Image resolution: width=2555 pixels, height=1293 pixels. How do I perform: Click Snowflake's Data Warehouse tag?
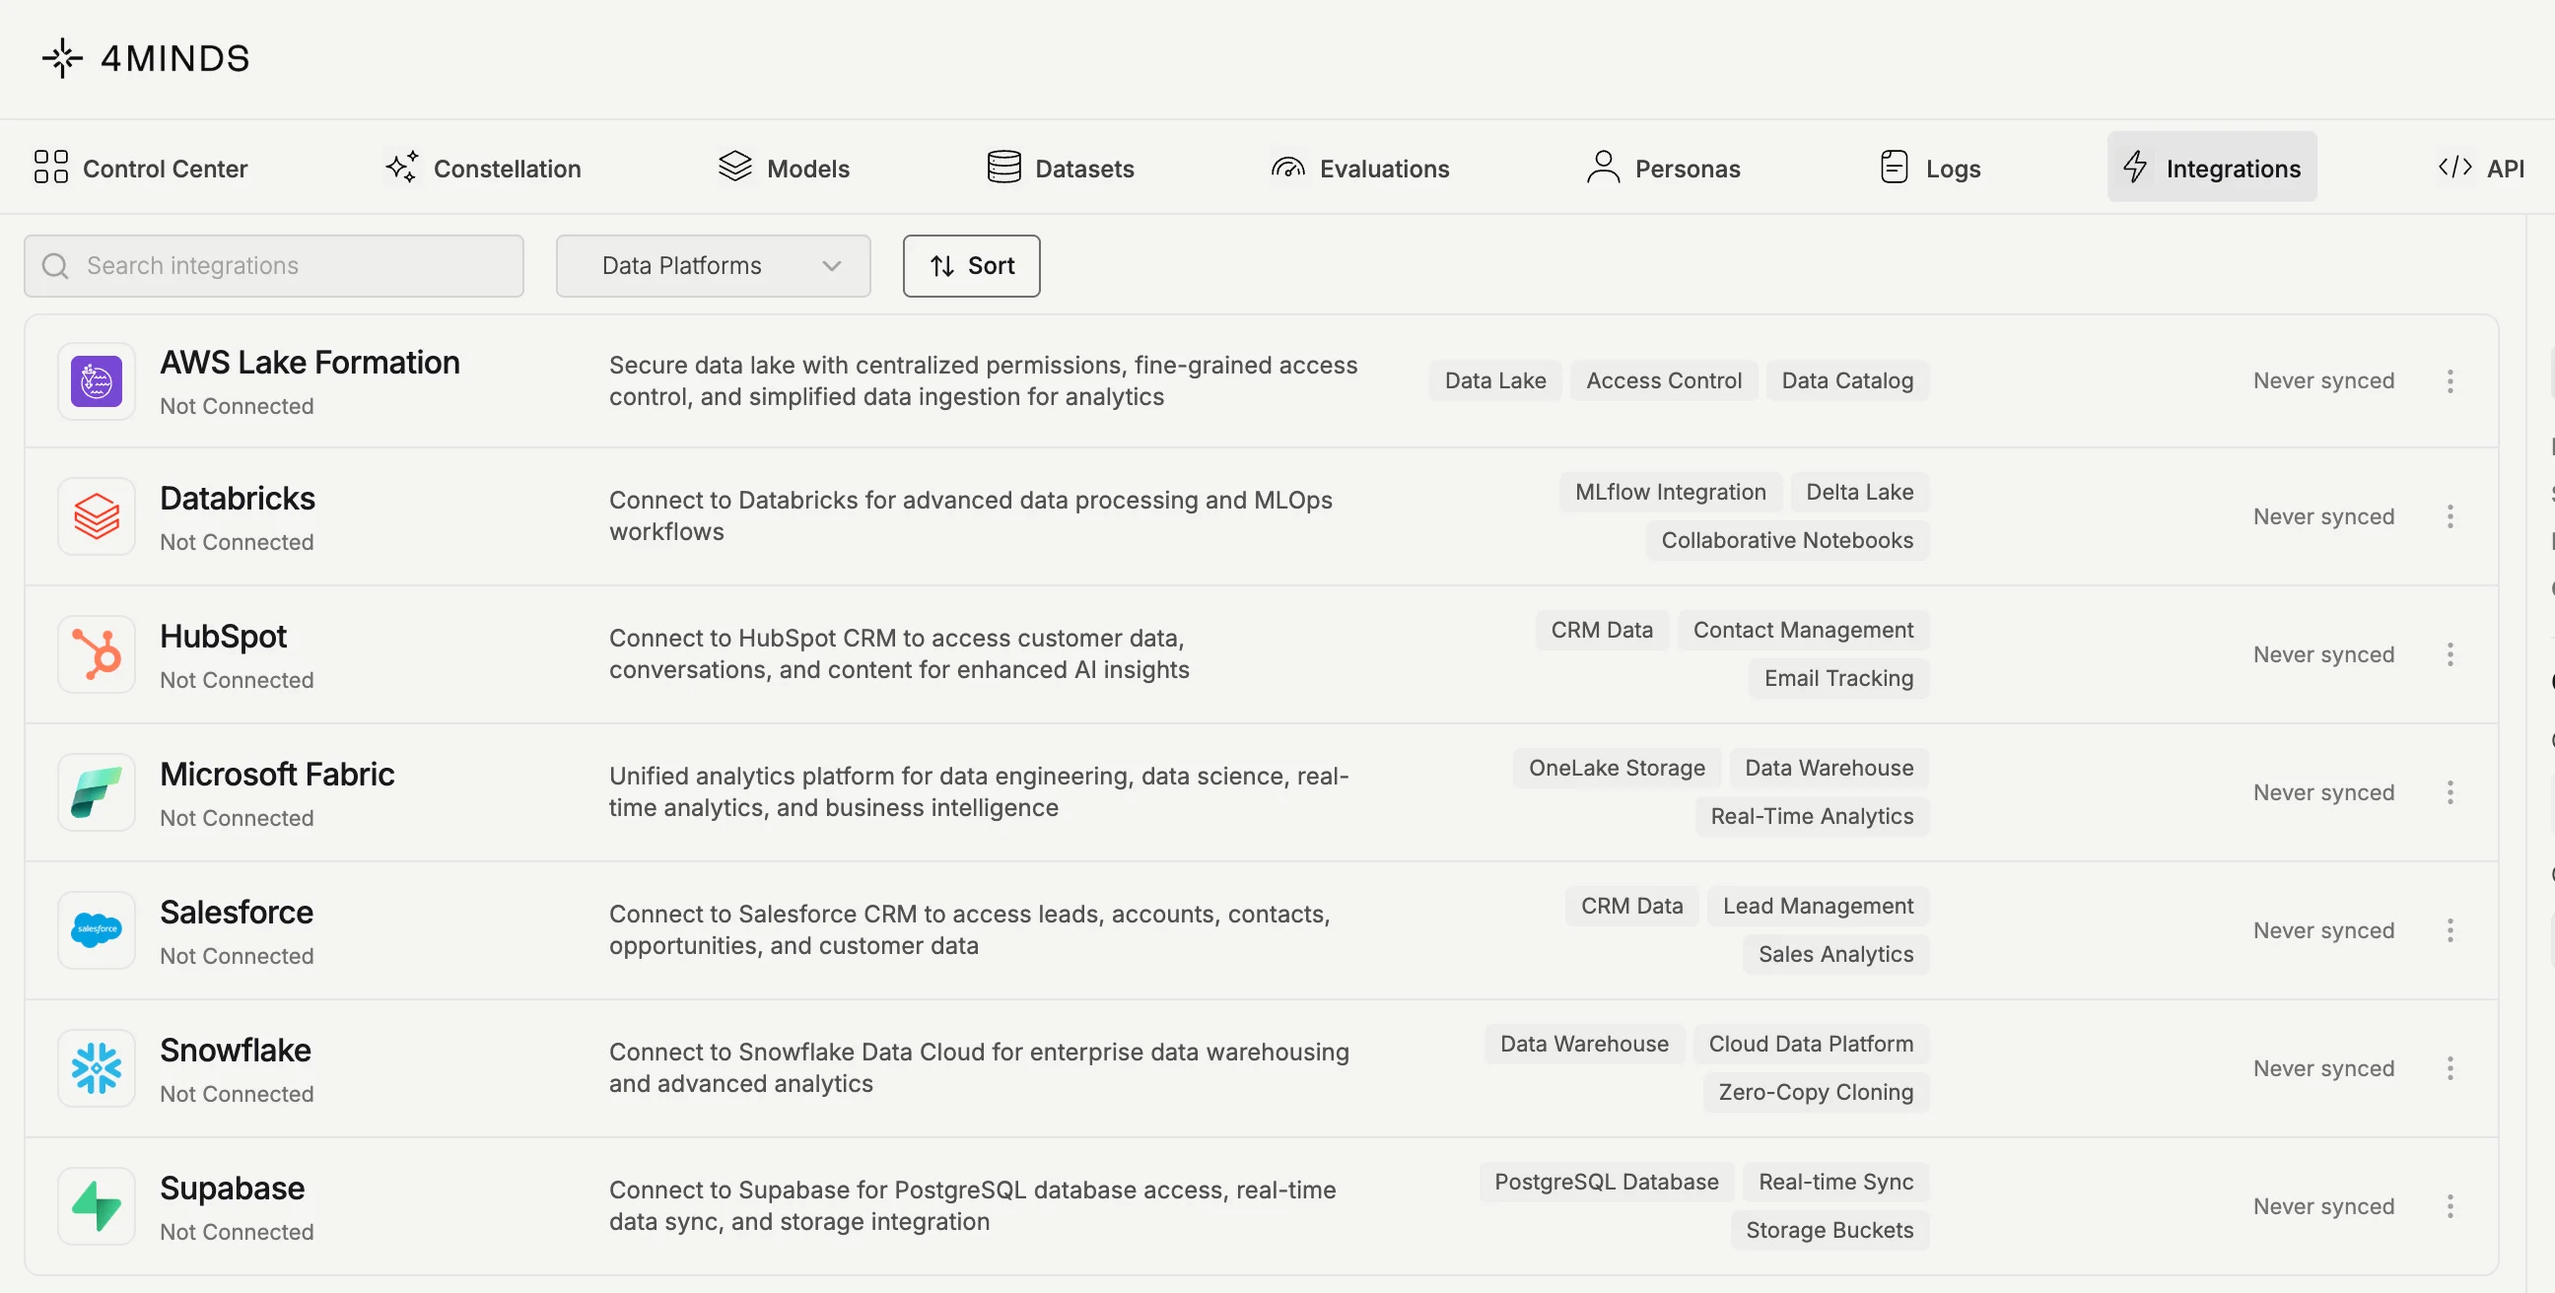1584,1043
